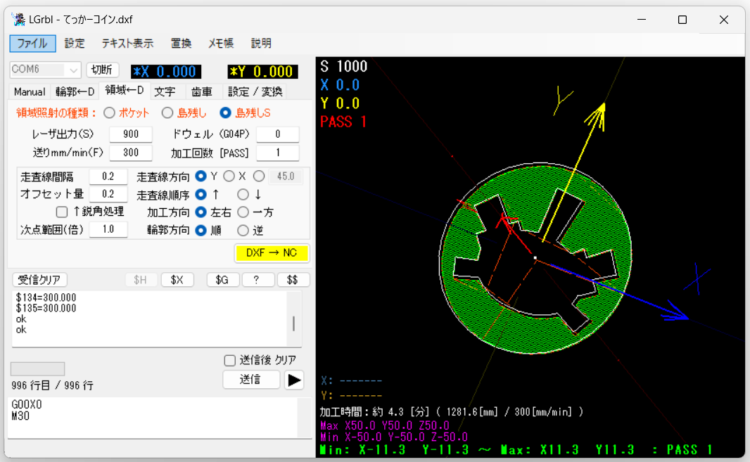The image size is (750, 462).
Task: Enable the 鋭角処理 checkbox
Action: (62, 212)
